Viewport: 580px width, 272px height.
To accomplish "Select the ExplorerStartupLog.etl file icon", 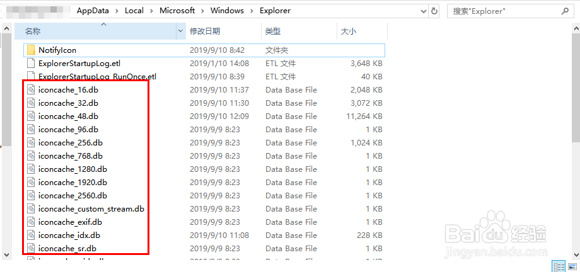I will click(31, 63).
